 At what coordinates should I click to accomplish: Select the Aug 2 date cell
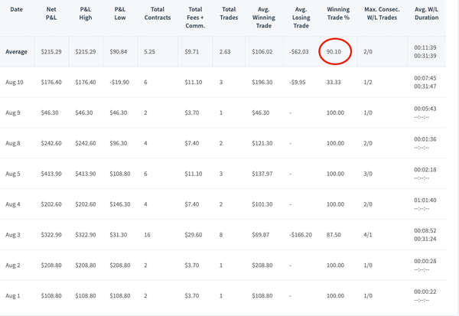coord(13,266)
